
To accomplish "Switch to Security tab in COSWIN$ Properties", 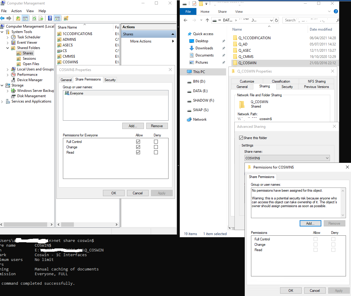I will (x=110, y=80).
